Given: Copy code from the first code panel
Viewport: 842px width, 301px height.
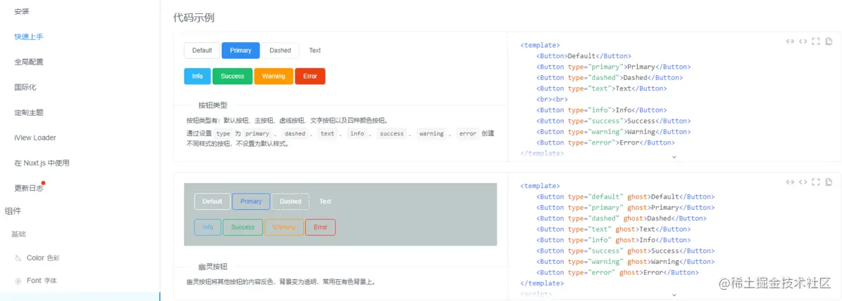Looking at the screenshot, I should tap(829, 41).
